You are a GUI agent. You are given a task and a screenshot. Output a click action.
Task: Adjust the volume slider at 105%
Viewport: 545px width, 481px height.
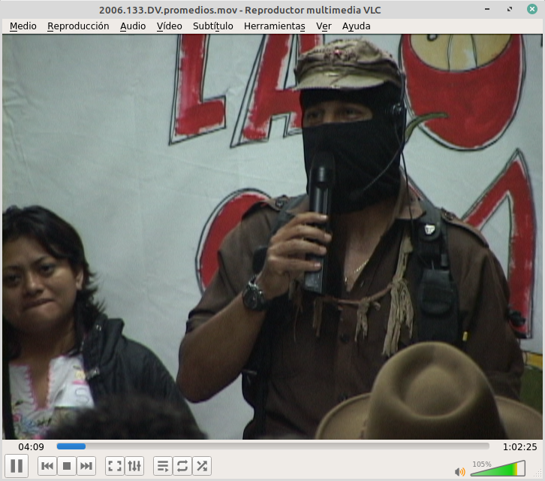click(x=498, y=468)
